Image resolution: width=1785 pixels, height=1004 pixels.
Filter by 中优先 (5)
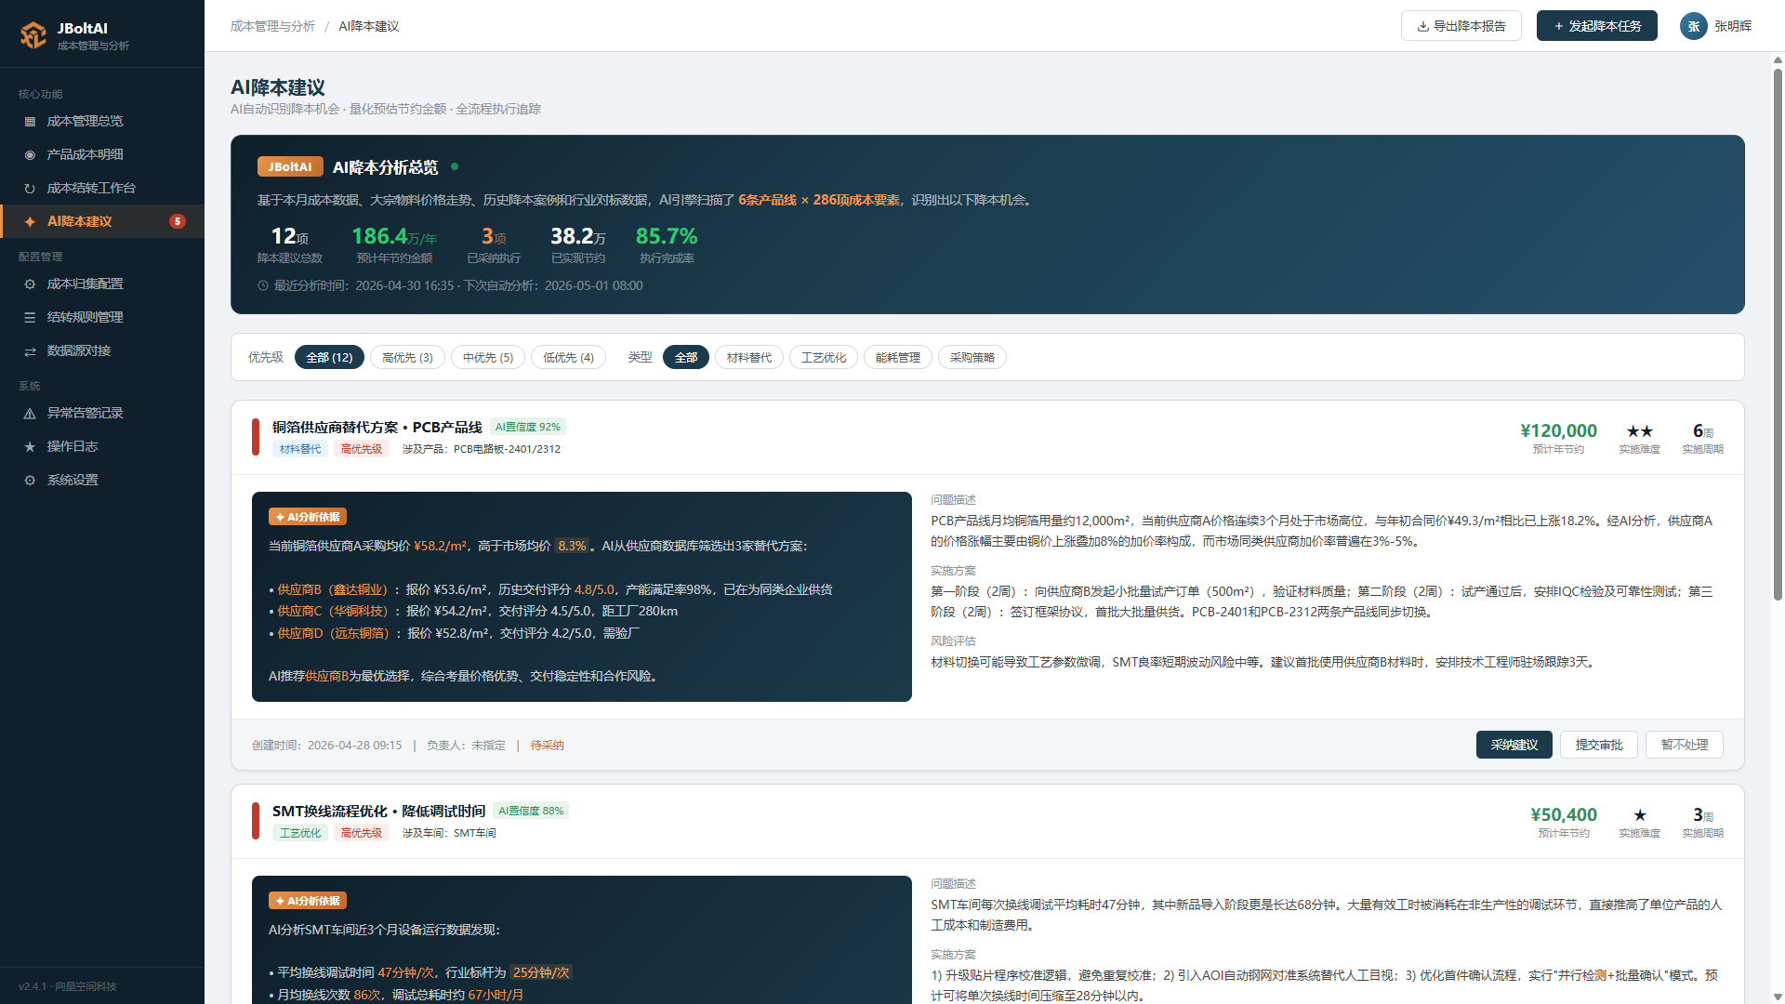pos(488,357)
